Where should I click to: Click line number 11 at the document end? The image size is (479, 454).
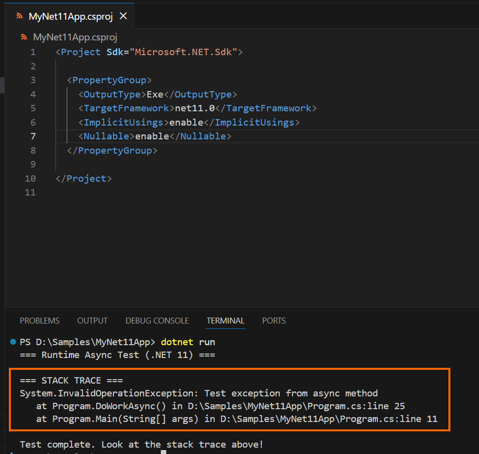(x=30, y=192)
